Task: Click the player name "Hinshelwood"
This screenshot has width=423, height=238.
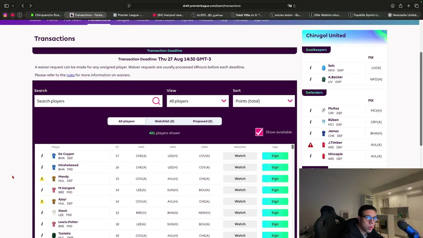Action: [x=68, y=165]
